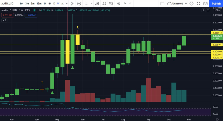
Task: Create an alert with the alarm clock icon
Action: click(111, 4)
